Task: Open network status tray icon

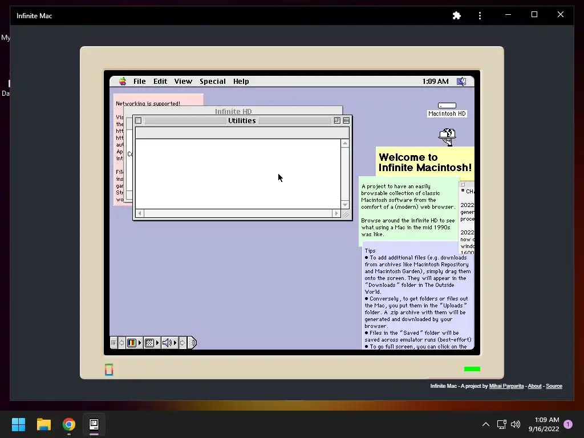Action: pyautogui.click(x=502, y=424)
